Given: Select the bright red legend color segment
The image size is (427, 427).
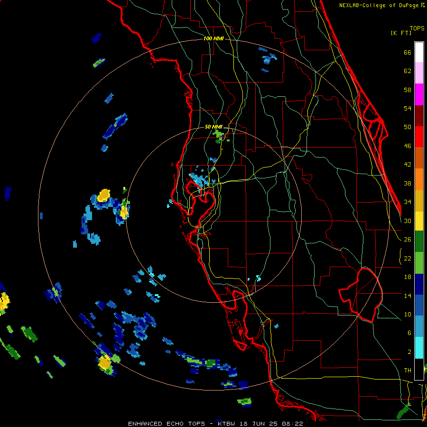Looking at the screenshot, I should pyautogui.click(x=419, y=137).
